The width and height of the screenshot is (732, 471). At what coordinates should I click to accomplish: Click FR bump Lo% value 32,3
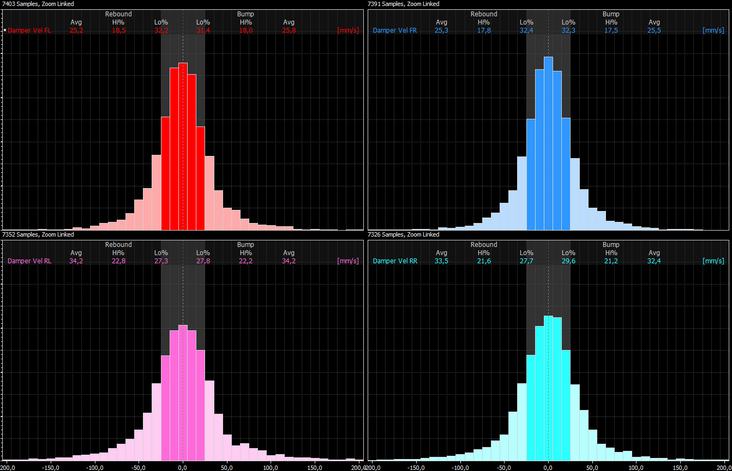coord(569,31)
